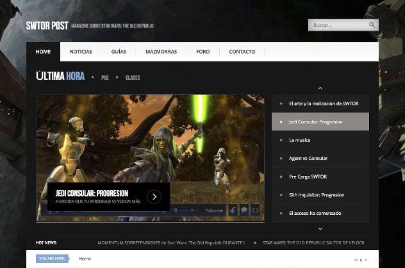Click the video player embed code icon
This screenshot has height=268, width=405.
point(255,210)
